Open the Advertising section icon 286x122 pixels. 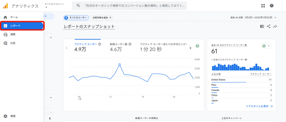point(5,43)
